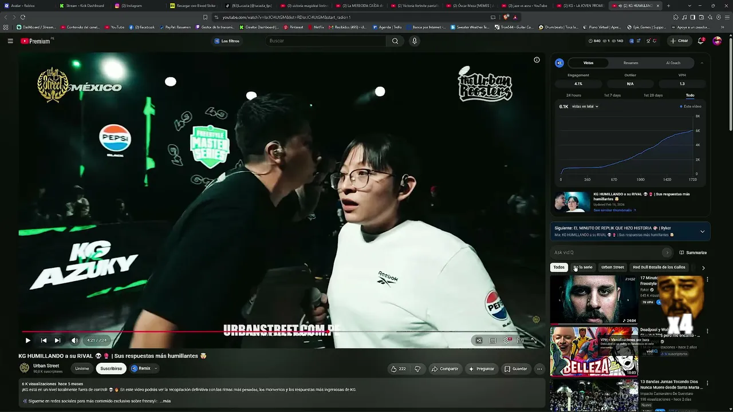The height and width of the screenshot is (412, 733).
Task: Open the Deadpool BELLEZA video thumbnail
Action: pos(594,351)
